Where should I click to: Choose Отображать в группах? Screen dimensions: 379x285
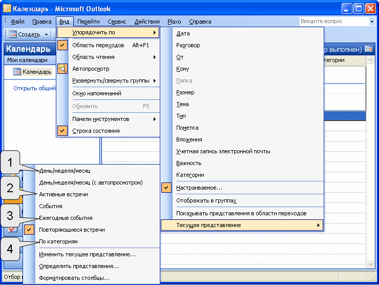(242, 200)
